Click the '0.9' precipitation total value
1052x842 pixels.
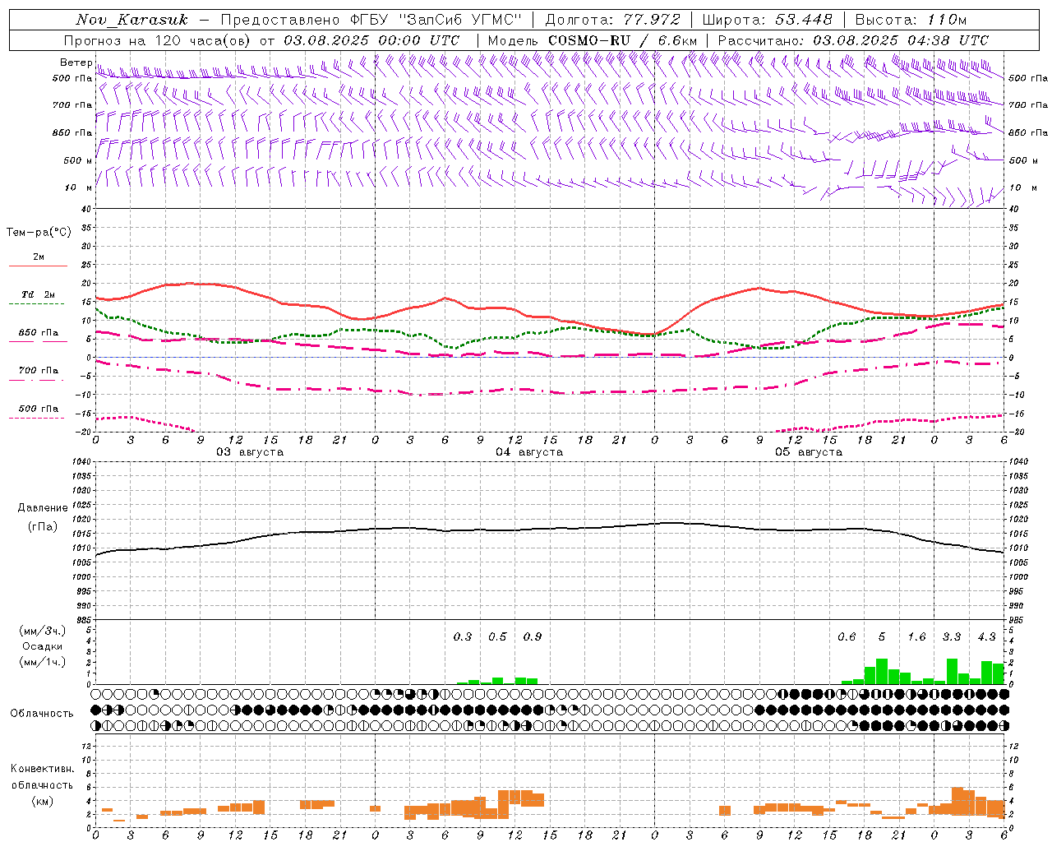click(x=533, y=636)
